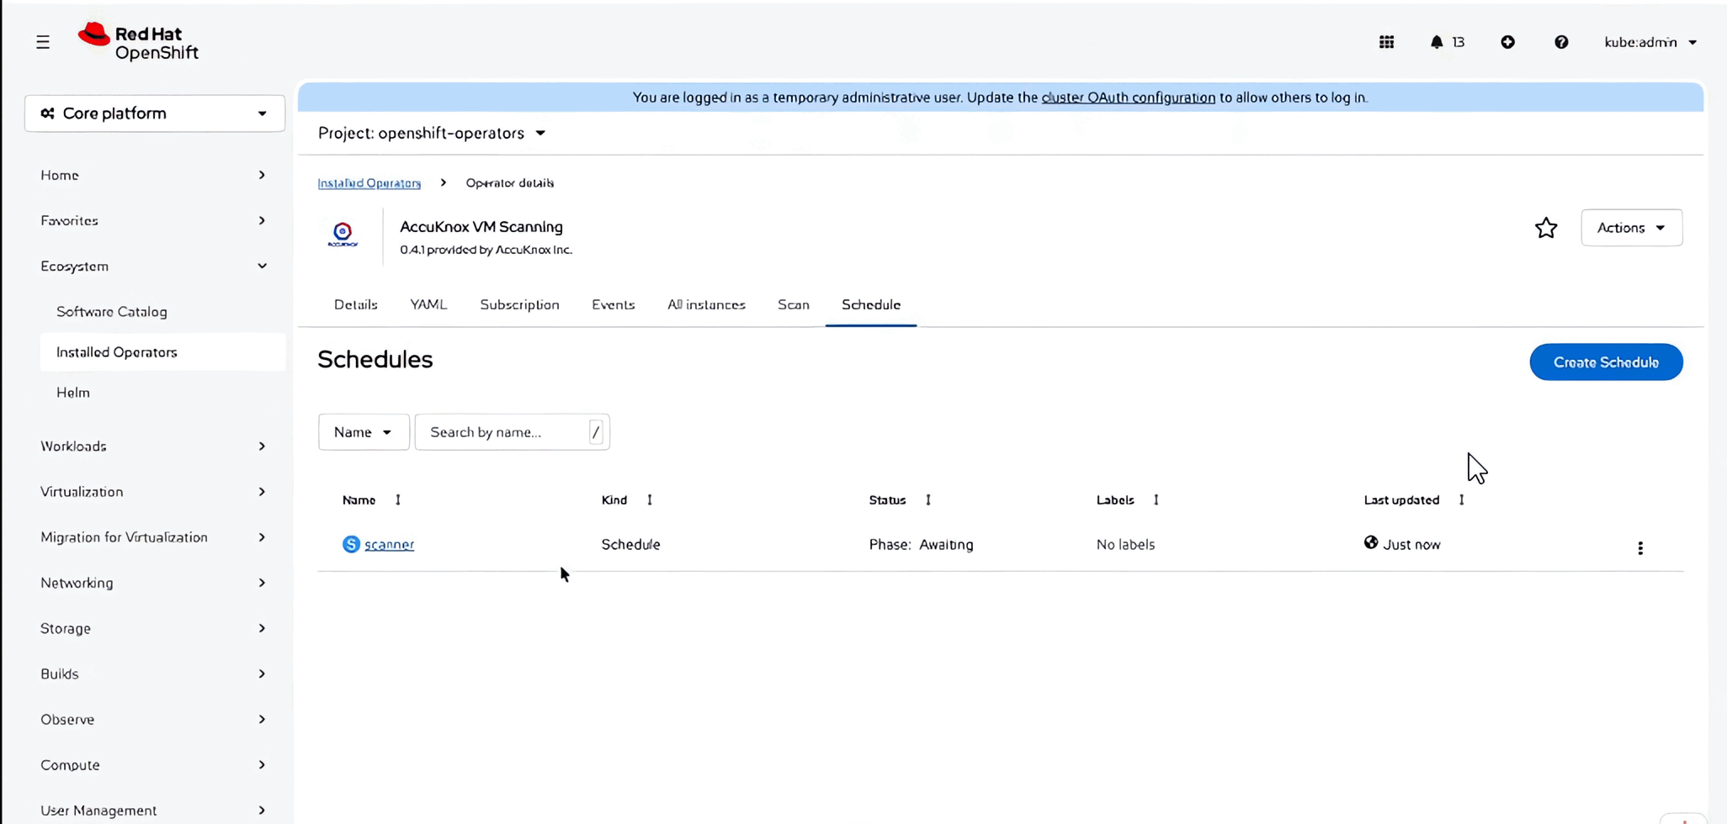Favorite this page with star icon
Viewport: 1727px width, 824px height.
pyautogui.click(x=1546, y=228)
